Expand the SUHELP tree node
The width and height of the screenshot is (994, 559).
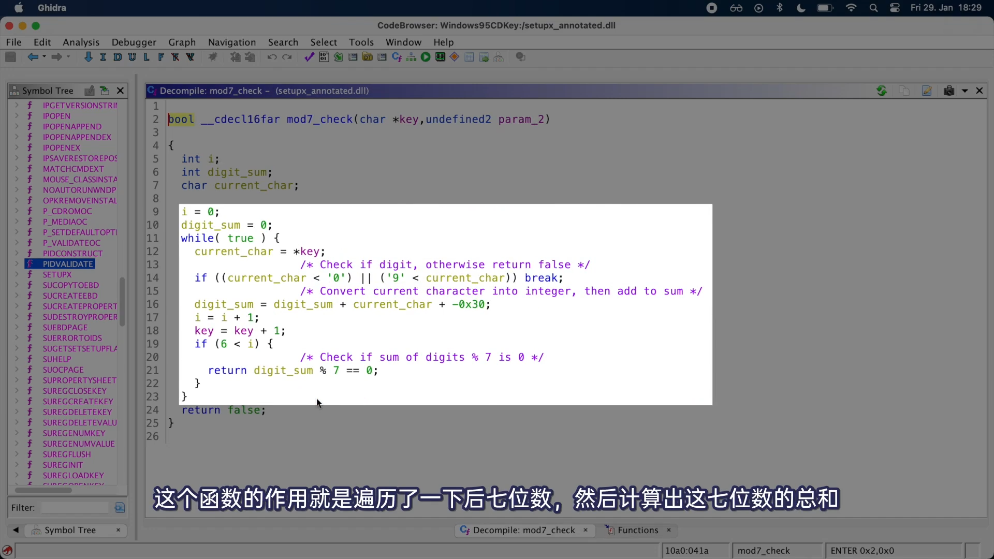[17, 359]
